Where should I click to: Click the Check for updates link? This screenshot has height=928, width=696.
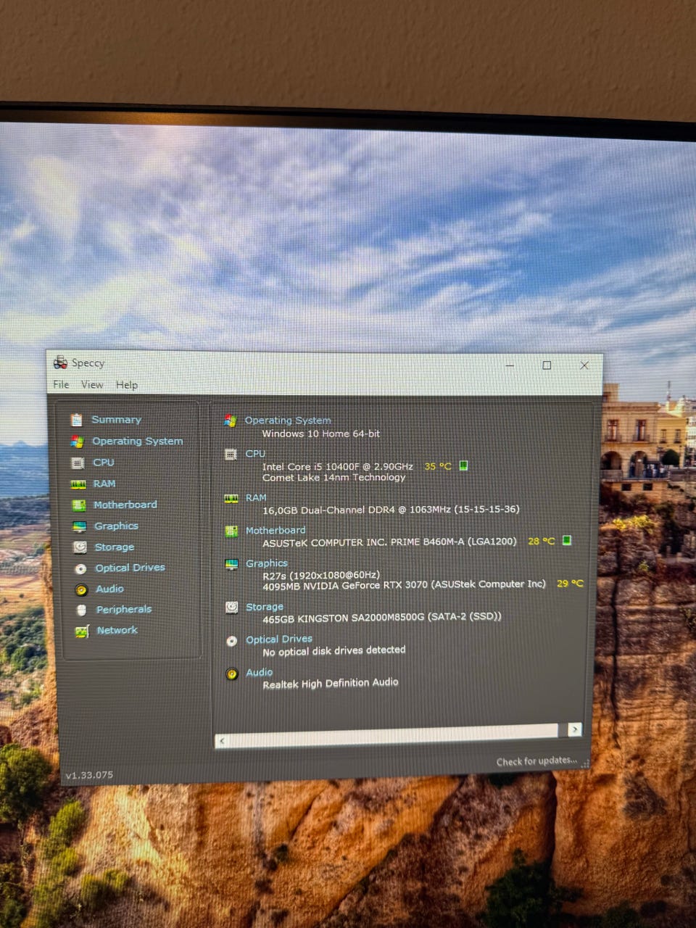(x=536, y=761)
